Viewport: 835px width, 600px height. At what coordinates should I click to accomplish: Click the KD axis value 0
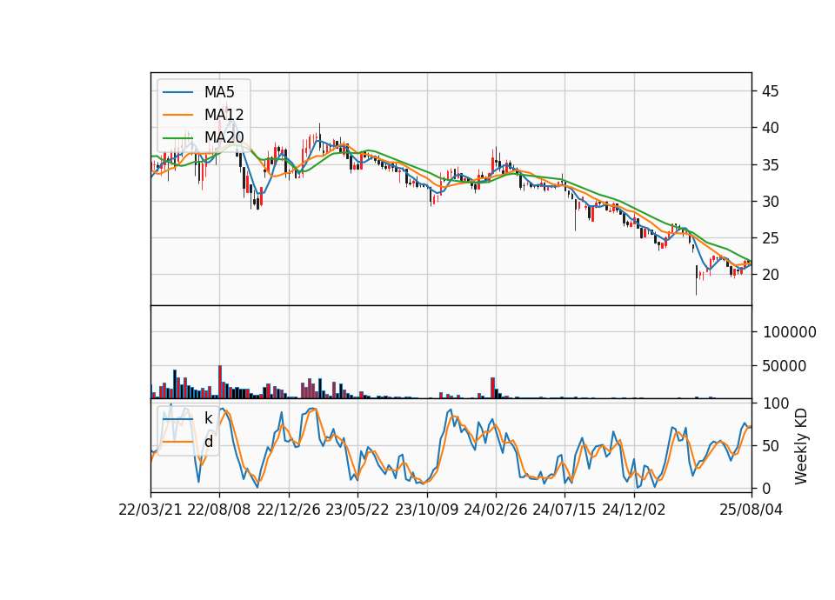tap(767, 488)
